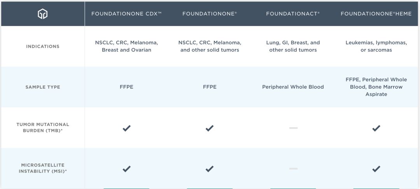Click the Tumor Mutational Burden (TMB) label
This screenshot has height=189, width=420.
[x=43, y=127]
